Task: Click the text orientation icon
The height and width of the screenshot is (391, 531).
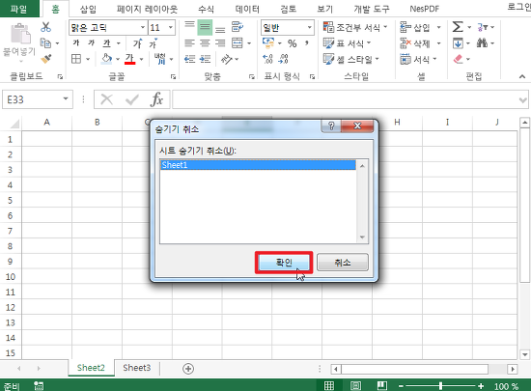Action: (226, 59)
